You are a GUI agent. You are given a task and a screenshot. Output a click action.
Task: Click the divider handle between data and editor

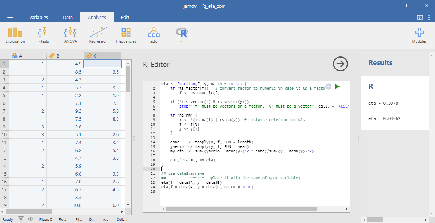click(x=134, y=138)
